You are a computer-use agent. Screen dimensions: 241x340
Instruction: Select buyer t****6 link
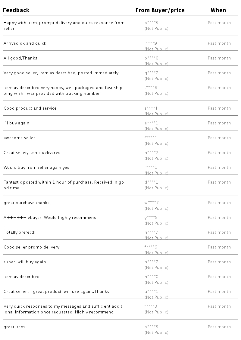click(x=151, y=88)
